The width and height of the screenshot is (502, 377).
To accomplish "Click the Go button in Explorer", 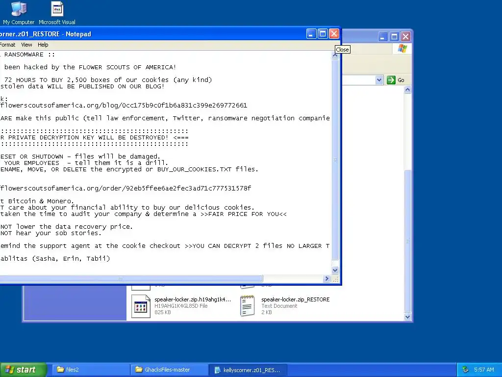I will [396, 80].
